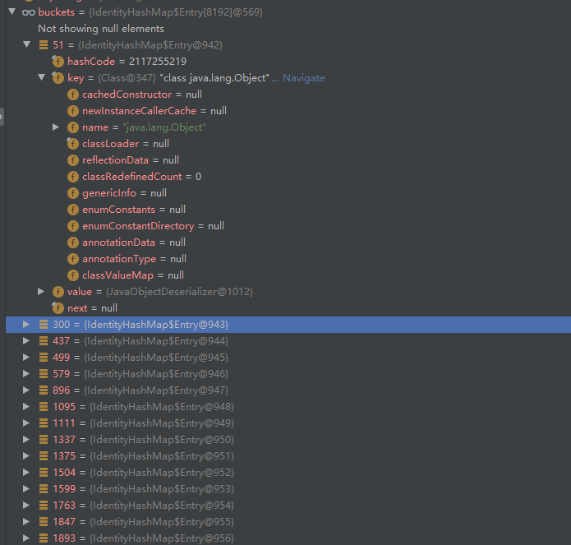Click the array element icon for 896
The height and width of the screenshot is (545, 571).
[44, 390]
